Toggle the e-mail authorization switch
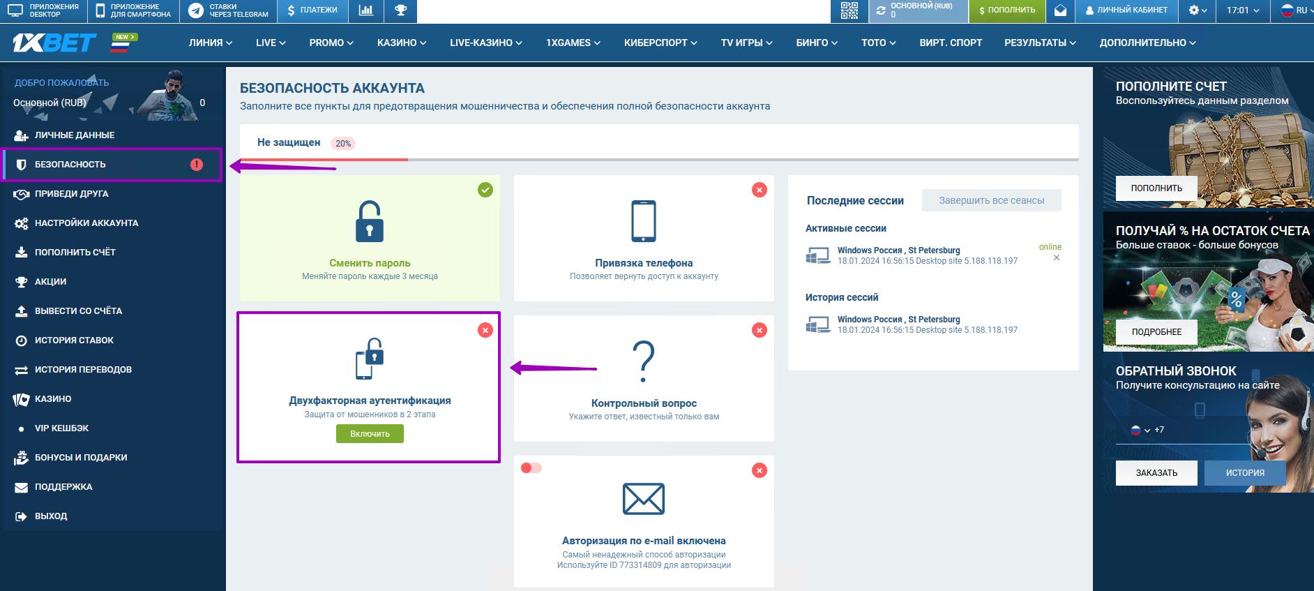This screenshot has height=591, width=1314. (531, 468)
